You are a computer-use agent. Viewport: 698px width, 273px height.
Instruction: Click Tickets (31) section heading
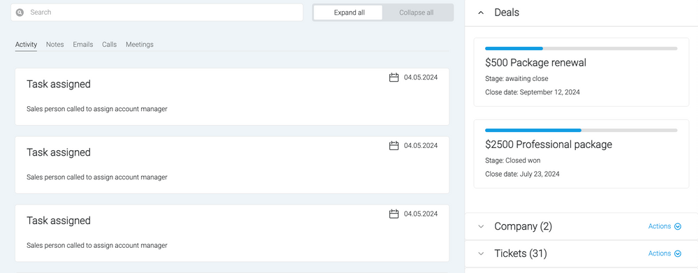pyautogui.click(x=521, y=253)
